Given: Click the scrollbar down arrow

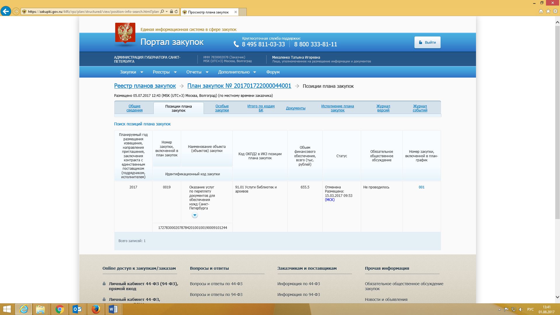Looking at the screenshot, I should [x=557, y=297].
